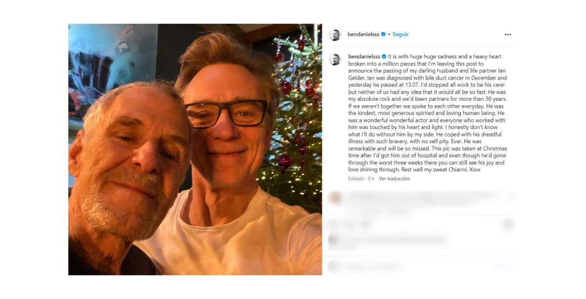Click the comment input field to add a comment
The height and width of the screenshot is (299, 586).
(391, 266)
